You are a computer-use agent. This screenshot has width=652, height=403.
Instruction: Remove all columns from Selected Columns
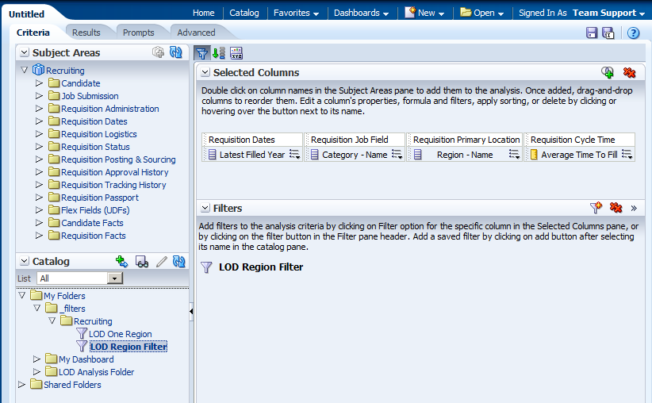[629, 72]
